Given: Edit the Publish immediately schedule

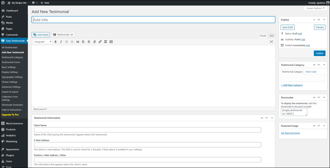Looking at the screenshot, I should [308, 45].
